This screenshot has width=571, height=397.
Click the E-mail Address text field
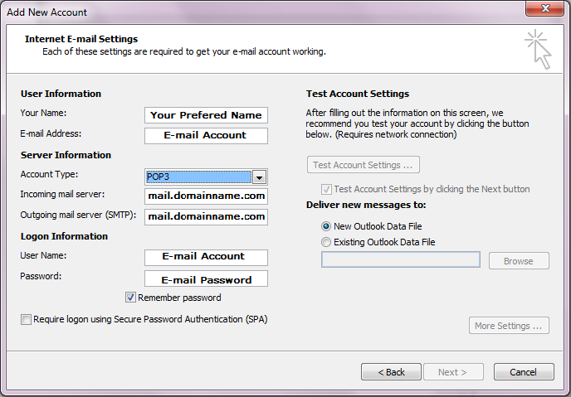(206, 135)
